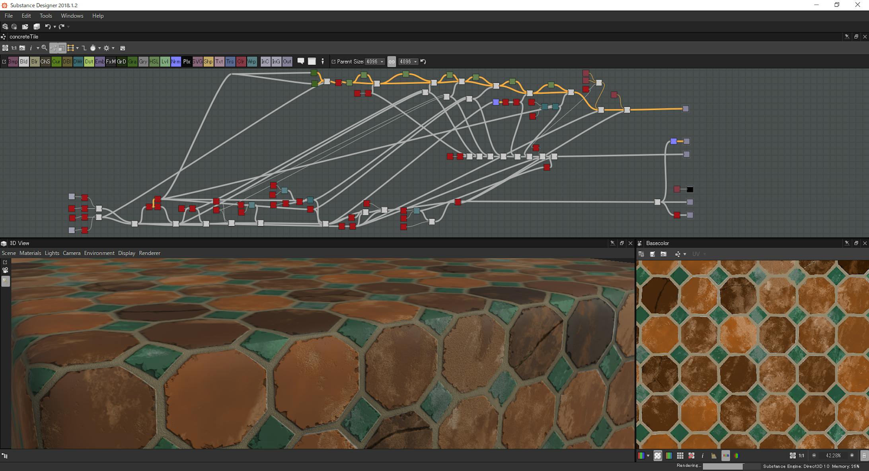This screenshot has width=869, height=471.
Task: Insert an HSL filter node from the toolbar
Action: [154, 62]
